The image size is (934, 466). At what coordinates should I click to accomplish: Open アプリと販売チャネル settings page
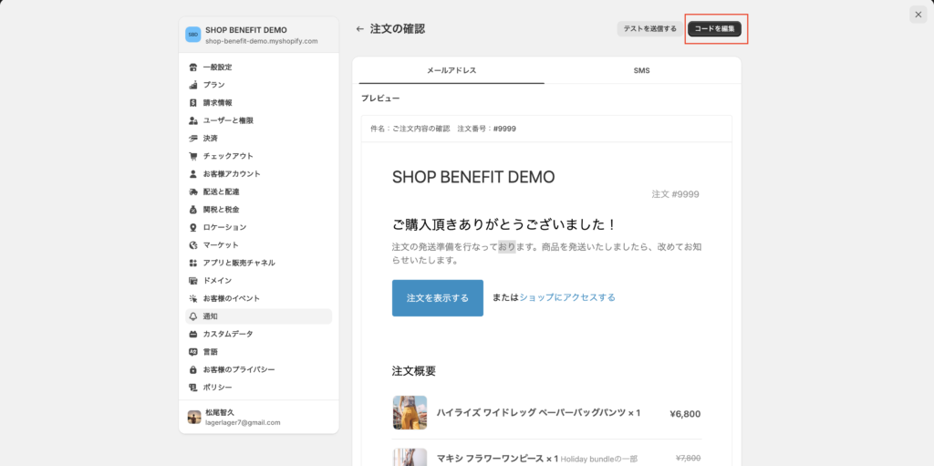(x=258, y=263)
